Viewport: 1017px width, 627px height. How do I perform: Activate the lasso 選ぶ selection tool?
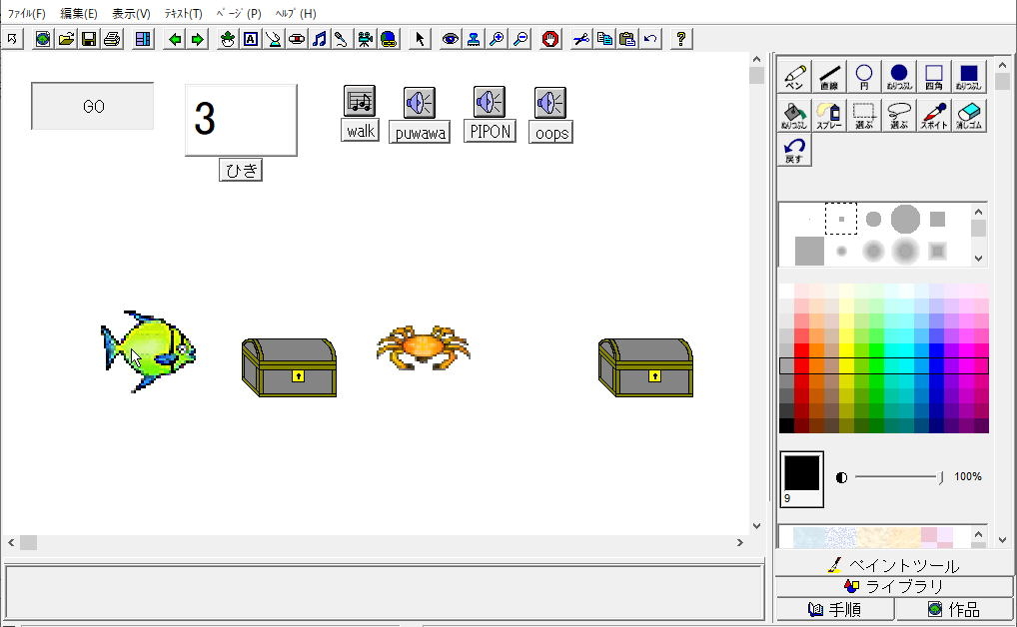point(899,116)
